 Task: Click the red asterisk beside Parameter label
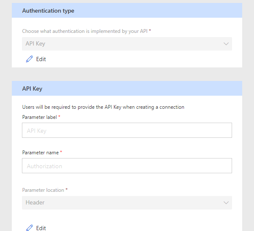[59, 117]
